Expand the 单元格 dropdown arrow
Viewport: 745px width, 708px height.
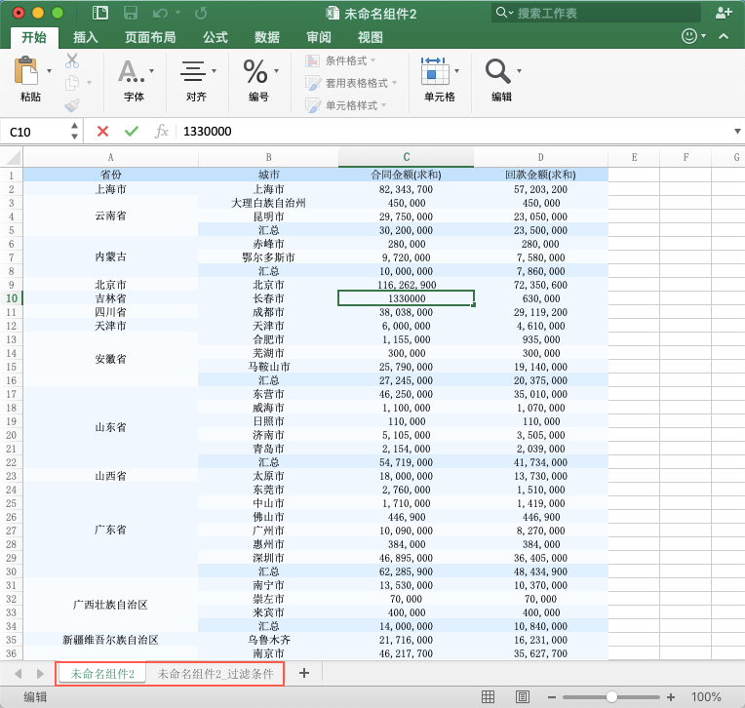(x=456, y=71)
